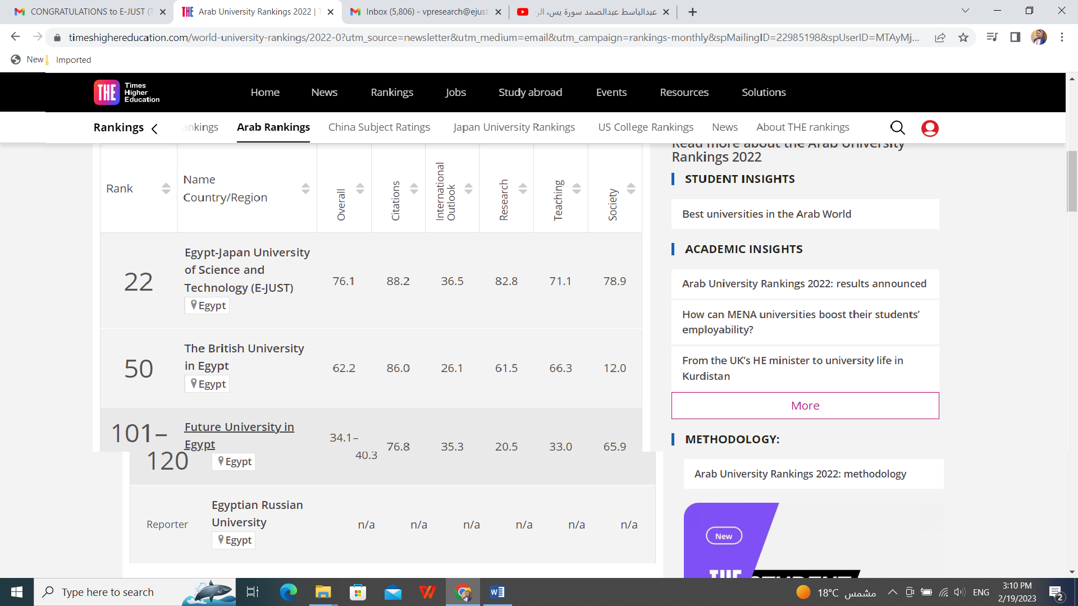Open the Events menu item
Screen dimensions: 1078x606
611,93
